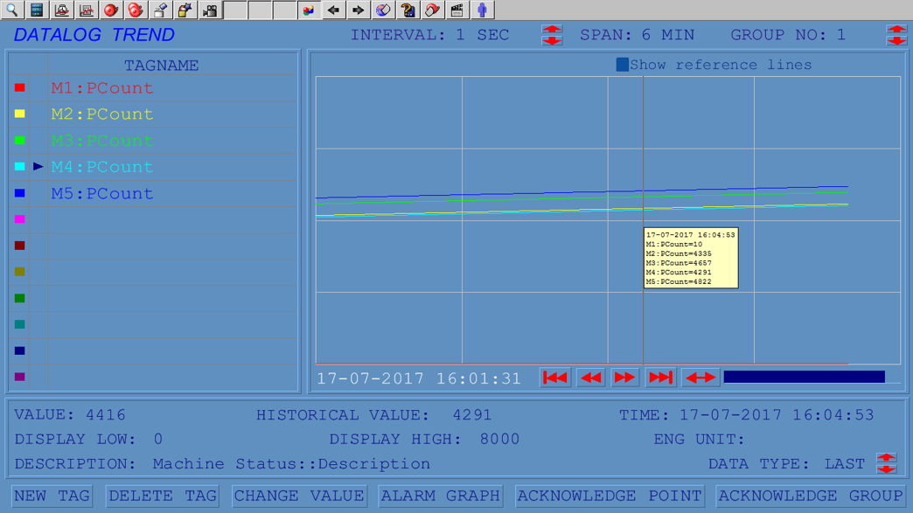This screenshot has height=513, width=913.
Task: Click the NEW TAG button
Action: (x=52, y=496)
